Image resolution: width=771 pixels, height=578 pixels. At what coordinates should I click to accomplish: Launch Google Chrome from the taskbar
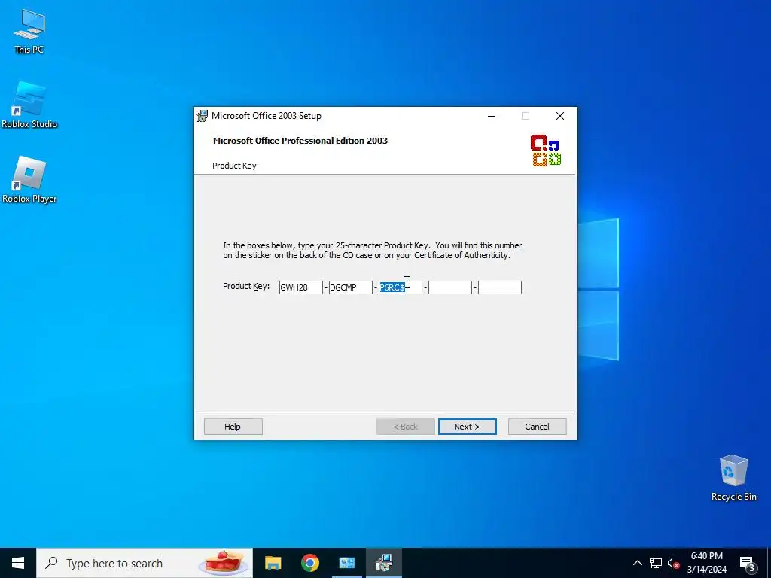click(x=309, y=563)
